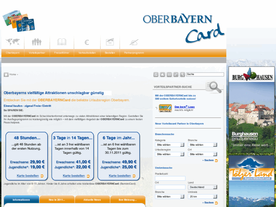Screen dimensions: 276x207
Task: Click arrow icon next to Branchensuche Suchen
Action: [216, 161]
